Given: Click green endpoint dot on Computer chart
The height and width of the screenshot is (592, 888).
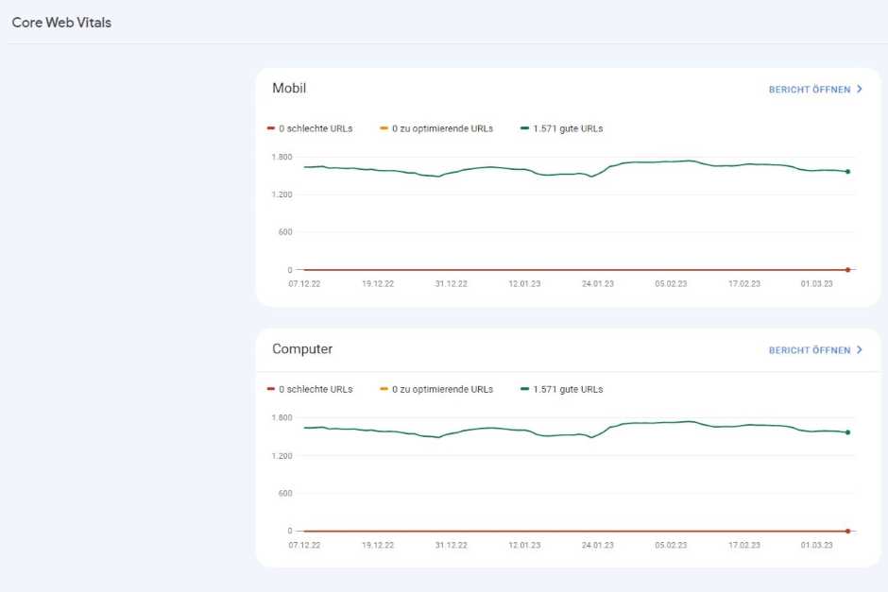Looking at the screenshot, I should pyautogui.click(x=847, y=432).
